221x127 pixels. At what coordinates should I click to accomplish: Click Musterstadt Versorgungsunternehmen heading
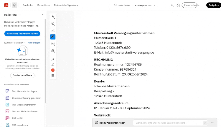point(124,33)
